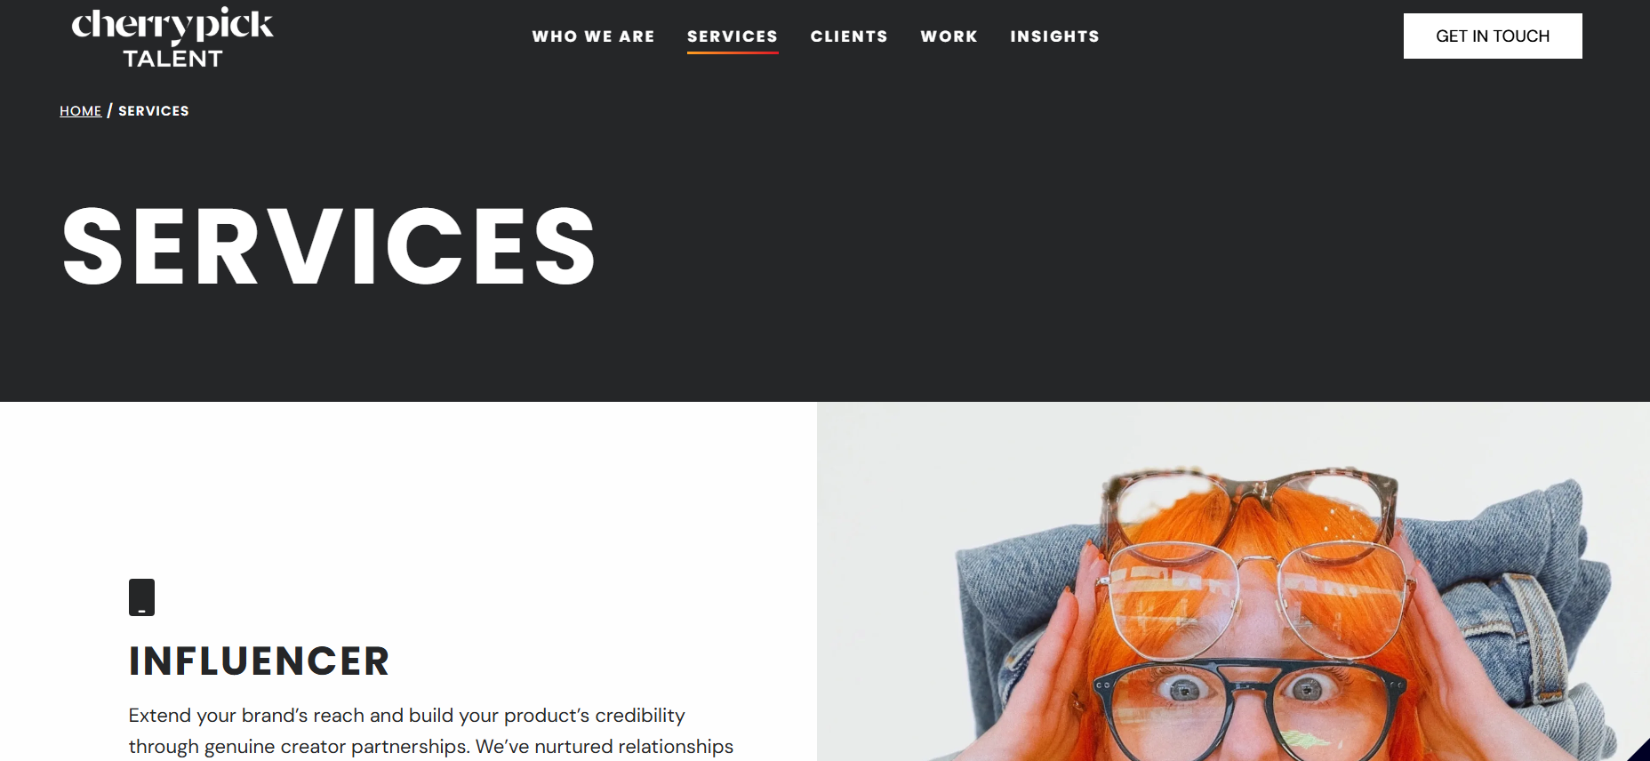The image size is (1650, 761).
Task: Click the large SERVICES page heading
Action: [329, 246]
